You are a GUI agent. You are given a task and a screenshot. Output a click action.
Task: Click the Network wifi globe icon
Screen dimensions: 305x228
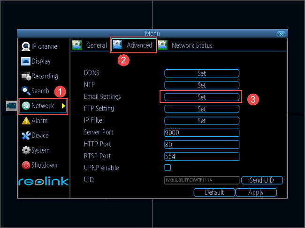coord(26,106)
